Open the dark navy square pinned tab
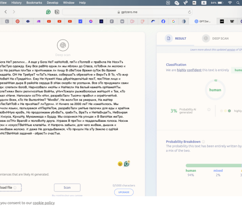This screenshot has width=242, height=210. point(101,21)
